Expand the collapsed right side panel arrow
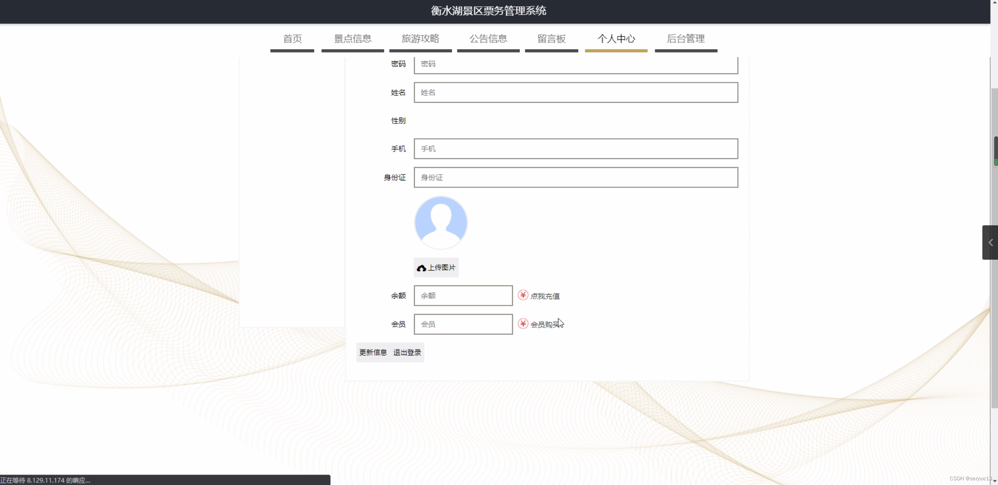This screenshot has height=485, width=998. coord(990,242)
